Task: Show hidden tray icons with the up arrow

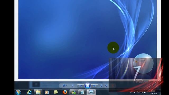Action: 134,92
